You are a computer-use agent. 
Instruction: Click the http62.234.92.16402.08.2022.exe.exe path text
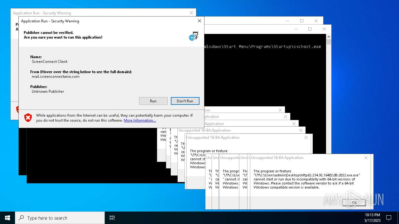[x=307, y=175]
